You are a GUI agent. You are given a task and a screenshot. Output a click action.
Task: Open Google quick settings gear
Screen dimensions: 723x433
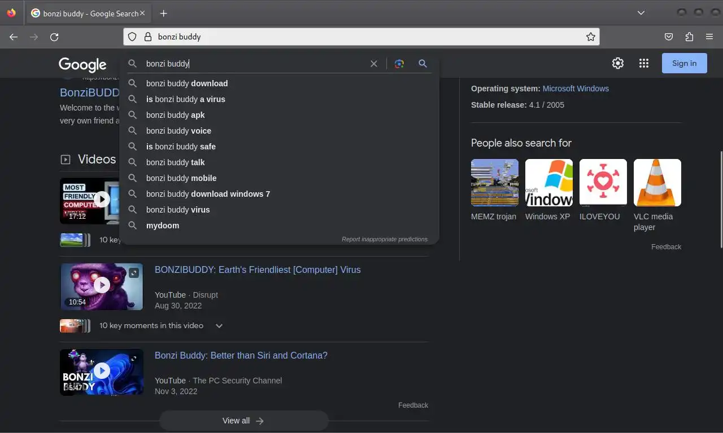coord(618,63)
